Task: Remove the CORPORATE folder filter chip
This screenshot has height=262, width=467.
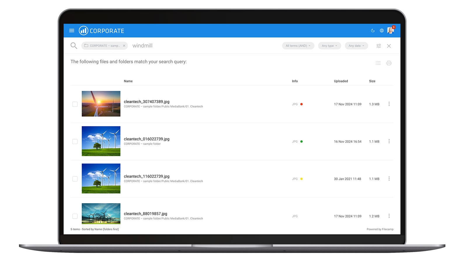Action: [124, 46]
